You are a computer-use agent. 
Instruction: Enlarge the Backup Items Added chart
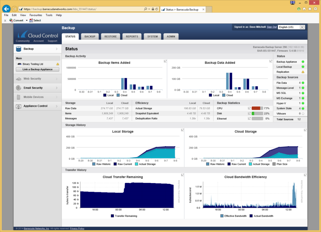[x=165, y=61]
